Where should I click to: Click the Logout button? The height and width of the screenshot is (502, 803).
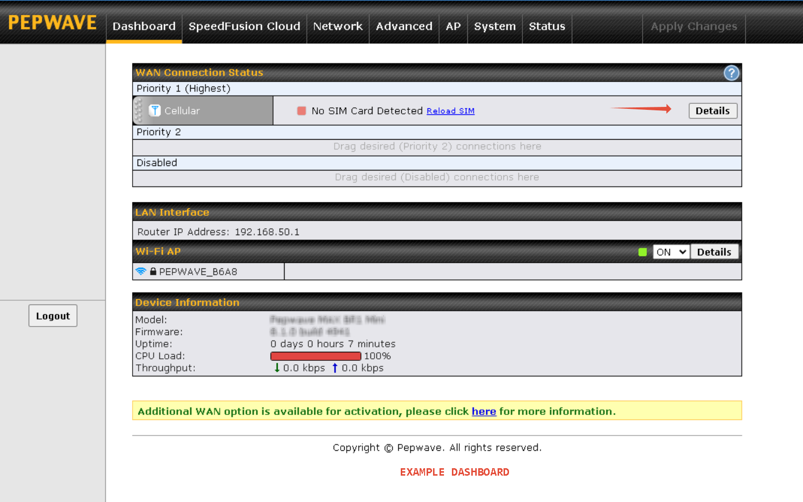click(x=53, y=316)
